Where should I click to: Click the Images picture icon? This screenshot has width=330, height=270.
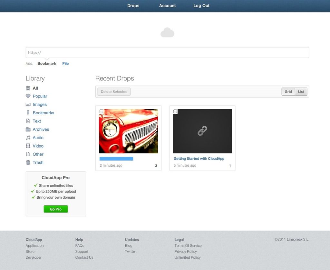pyautogui.click(x=28, y=104)
